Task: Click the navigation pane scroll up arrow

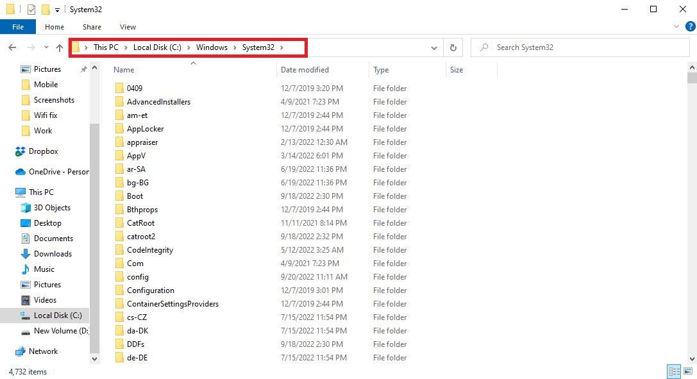Action: point(94,68)
